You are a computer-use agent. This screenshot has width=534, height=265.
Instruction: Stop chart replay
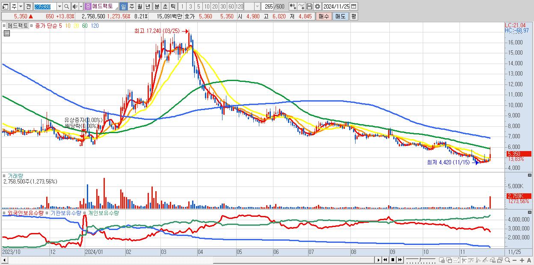[393, 260]
